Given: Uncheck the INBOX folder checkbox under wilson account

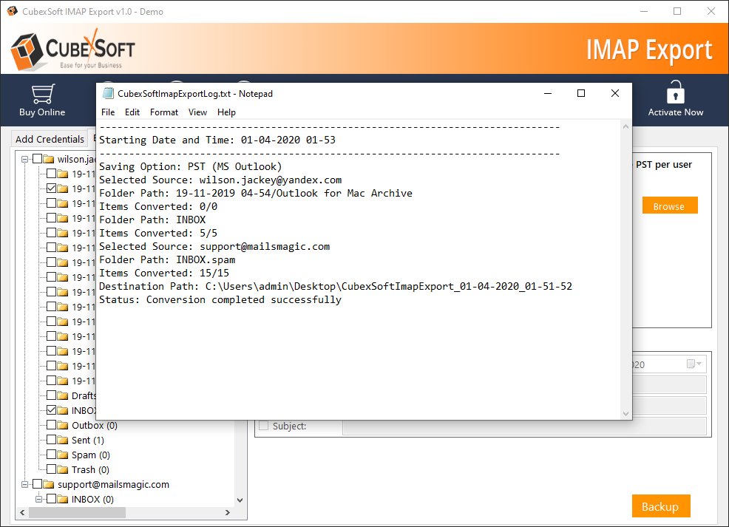Looking at the screenshot, I should [51, 410].
